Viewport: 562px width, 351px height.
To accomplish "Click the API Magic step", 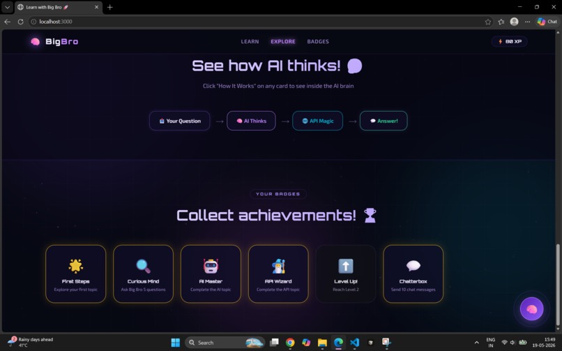I will pos(317,121).
